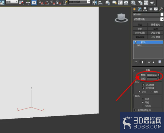Select the 栅格 radio button
This screenshot has width=164, height=133.
coord(151,92)
